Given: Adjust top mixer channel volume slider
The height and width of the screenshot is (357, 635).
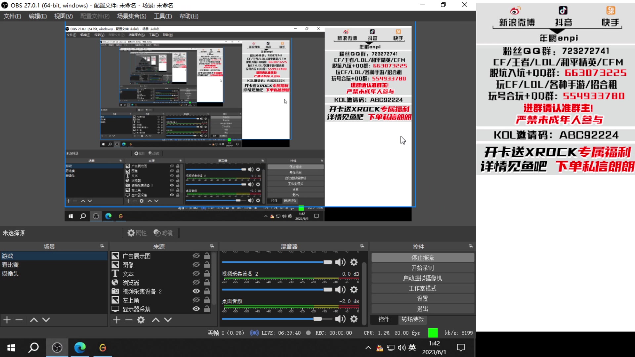Looking at the screenshot, I should (x=277, y=262).
